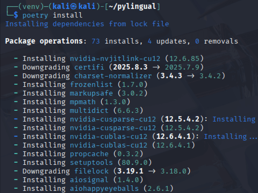
Task: Click the Installing dependencies from lock file text
Action: click(87, 24)
